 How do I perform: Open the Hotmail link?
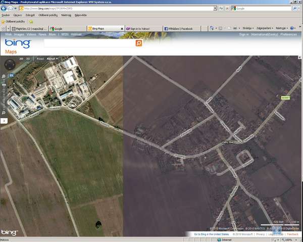pos(76,34)
